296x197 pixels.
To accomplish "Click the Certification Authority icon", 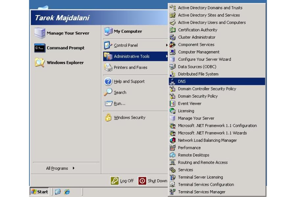I will click(x=172, y=30).
